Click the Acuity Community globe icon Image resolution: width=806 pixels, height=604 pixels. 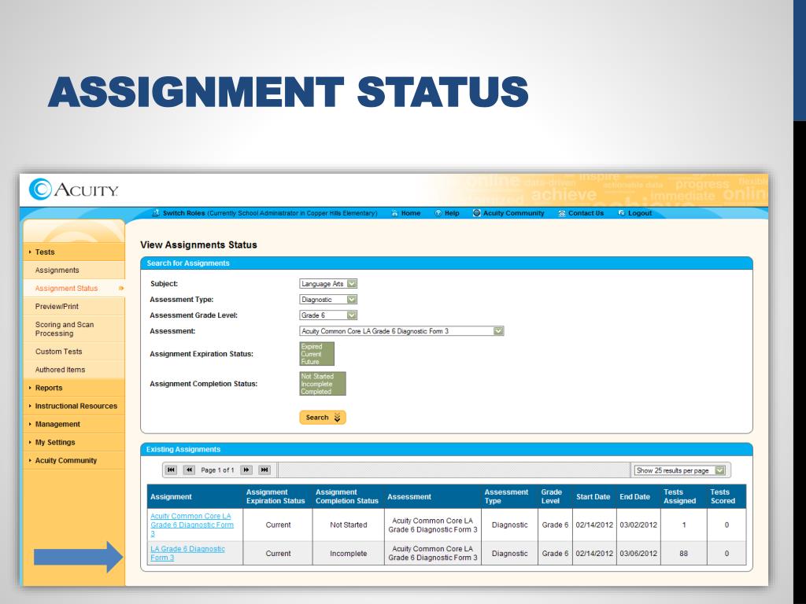tap(476, 213)
